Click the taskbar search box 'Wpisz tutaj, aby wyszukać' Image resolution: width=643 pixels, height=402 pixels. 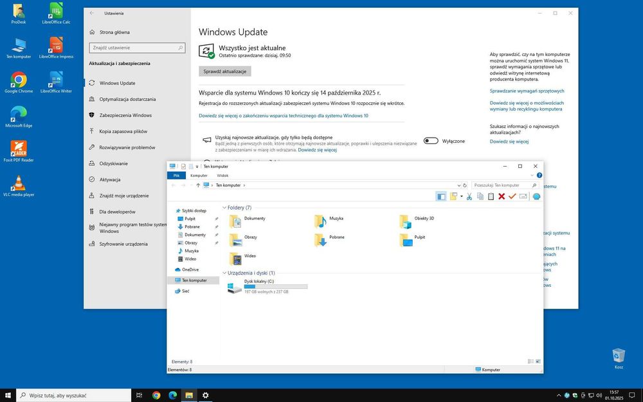coord(74,396)
